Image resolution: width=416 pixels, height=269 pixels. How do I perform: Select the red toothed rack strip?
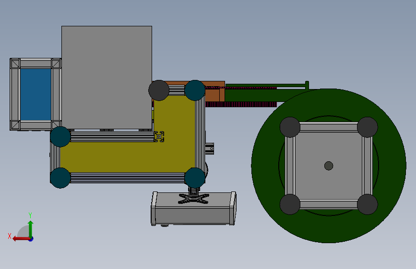tap(241, 104)
